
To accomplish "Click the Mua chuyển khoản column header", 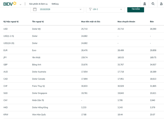I will coord(126,21).
